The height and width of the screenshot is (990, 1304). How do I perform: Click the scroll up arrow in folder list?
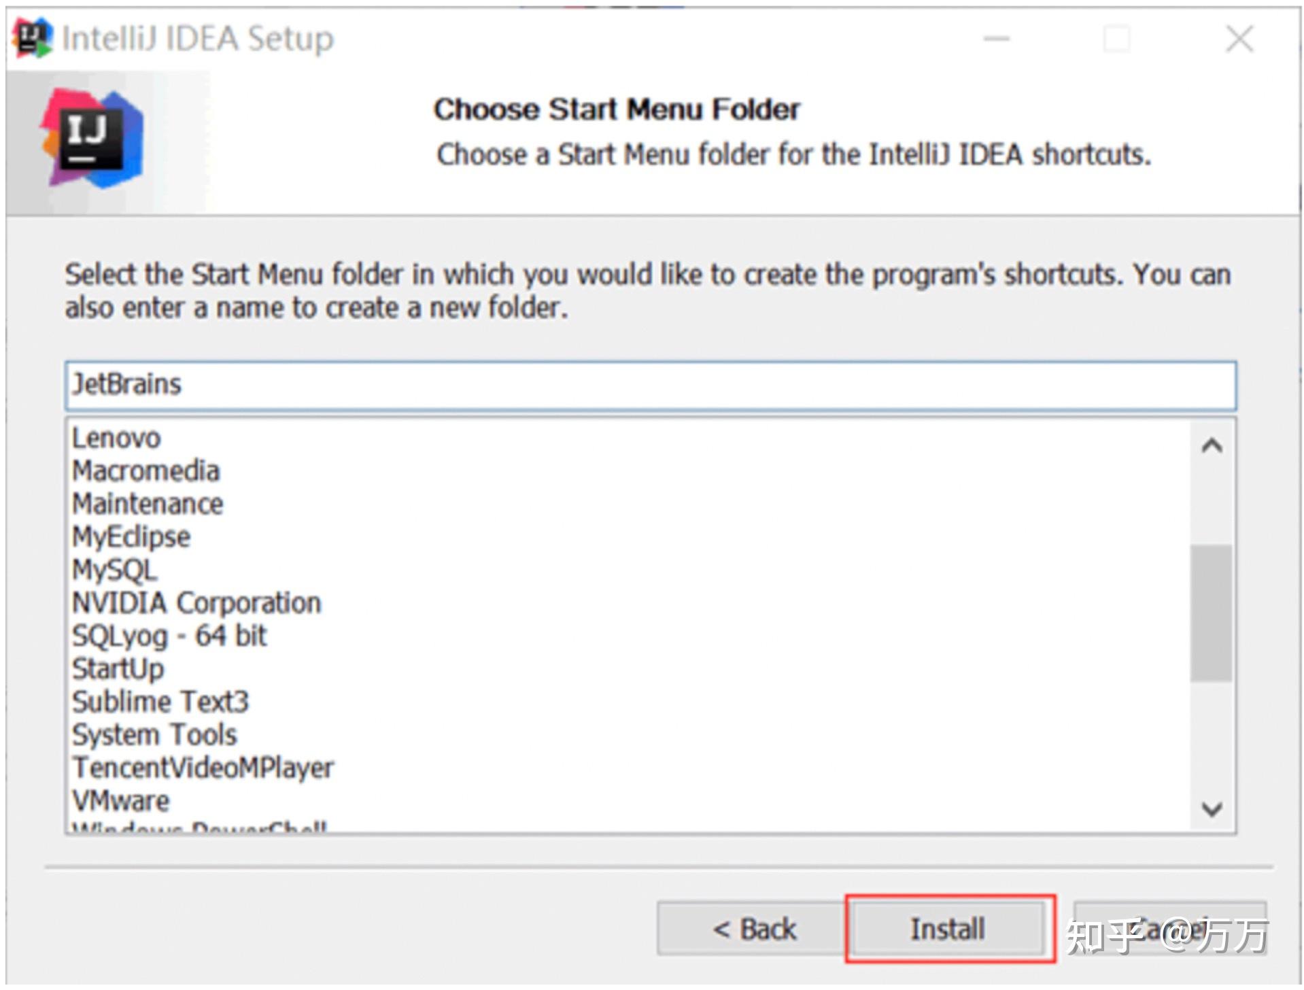(x=1212, y=446)
